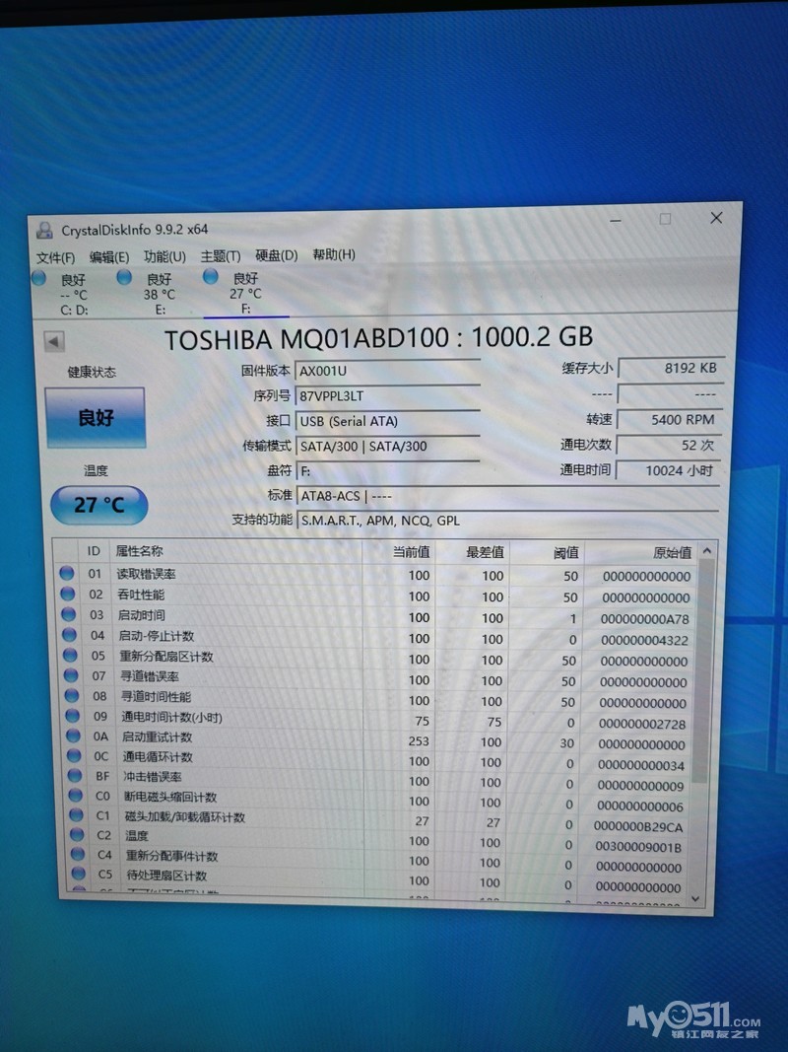
Task: Click status dot for attribute 09 通电时间计数
Action: tap(72, 715)
